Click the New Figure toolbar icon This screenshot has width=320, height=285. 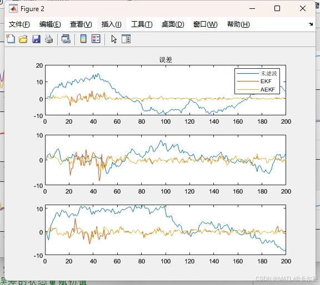[11, 39]
